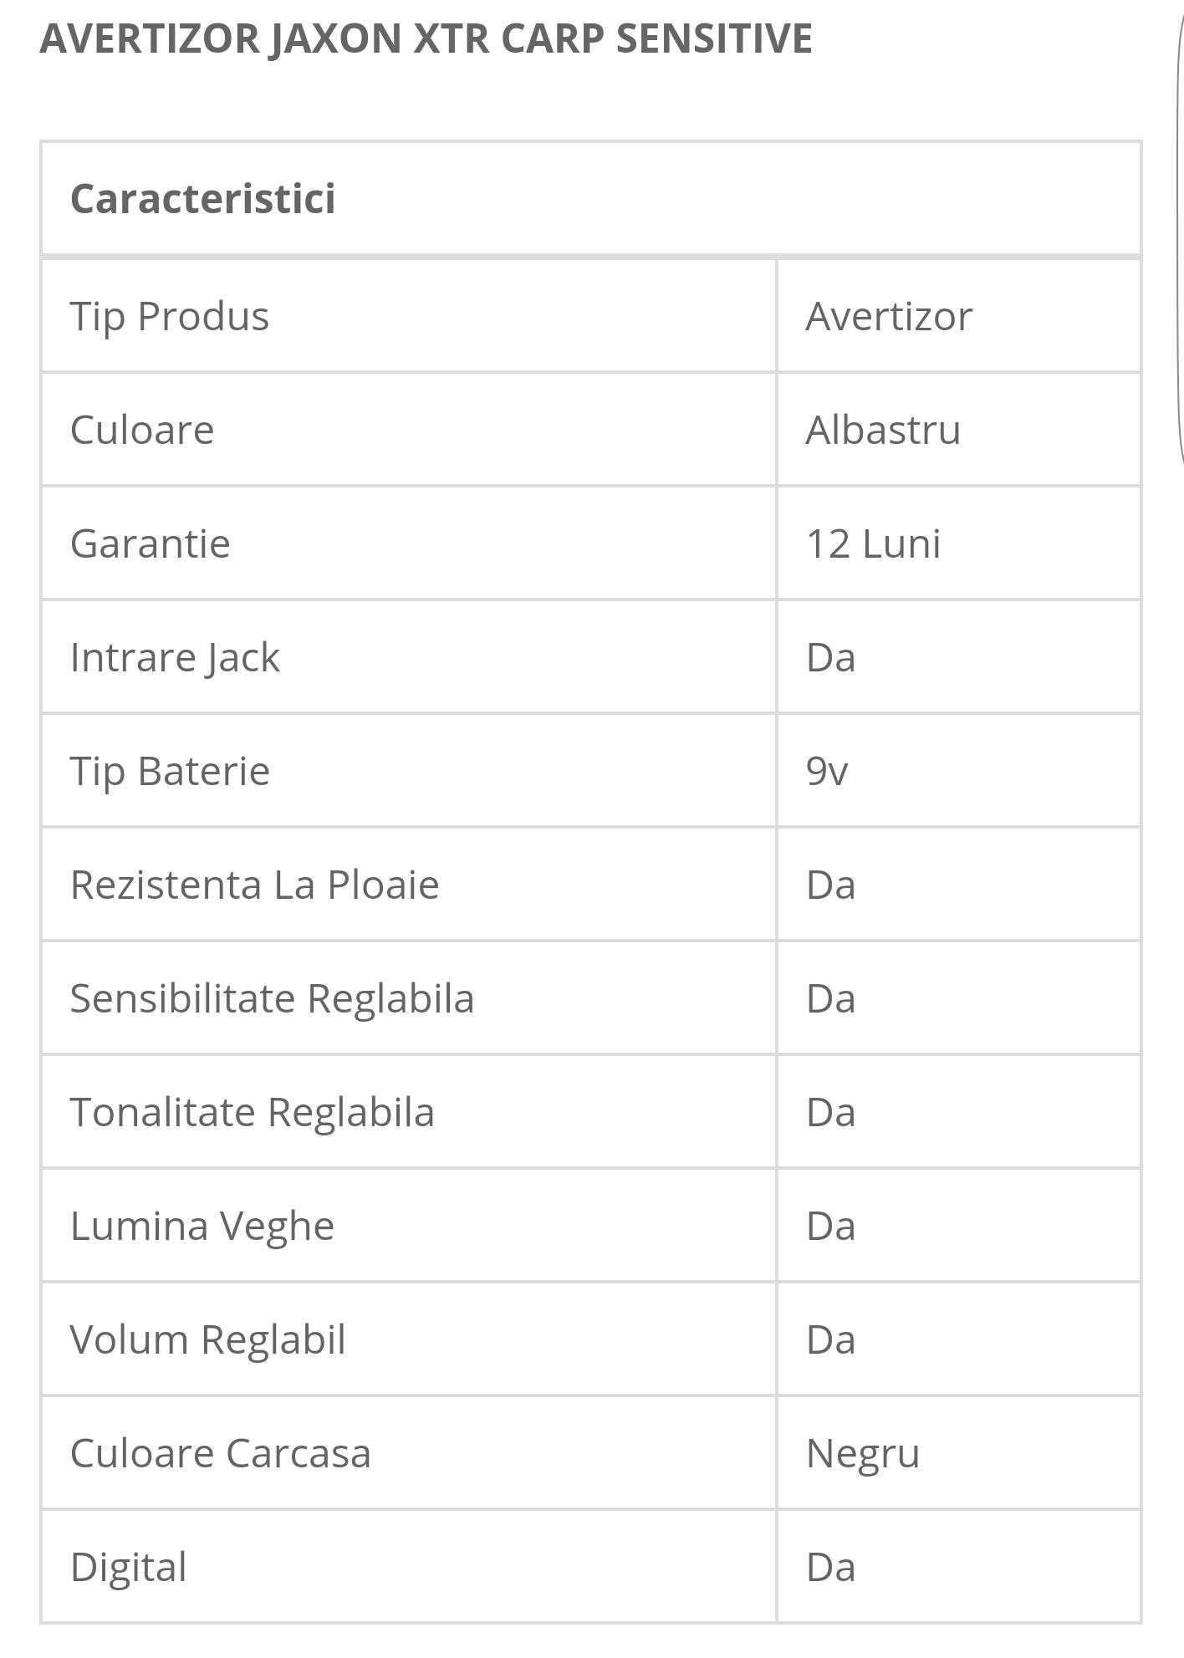Screen dimensions: 1184x1658
Task: Click the Da value beside Lumina Veghe
Action: [x=830, y=1226]
